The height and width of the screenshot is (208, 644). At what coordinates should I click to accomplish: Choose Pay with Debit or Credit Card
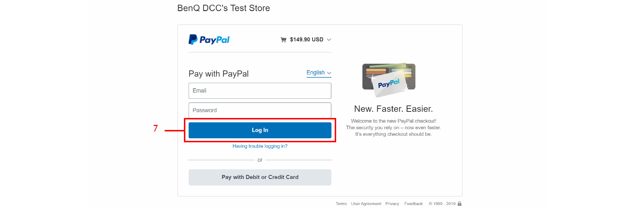point(260,177)
